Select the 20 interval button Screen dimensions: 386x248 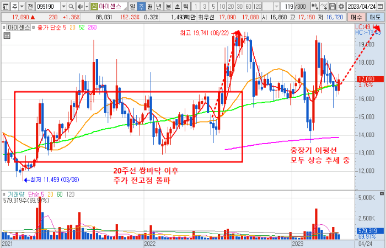231,7
